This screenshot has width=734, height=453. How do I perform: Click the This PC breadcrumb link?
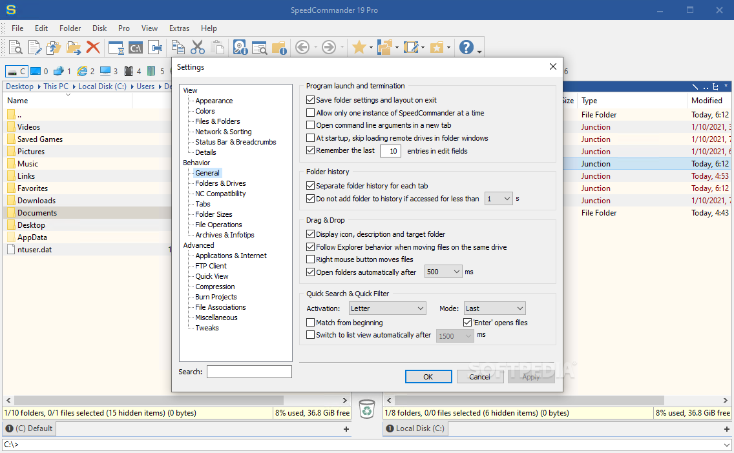[56, 86]
